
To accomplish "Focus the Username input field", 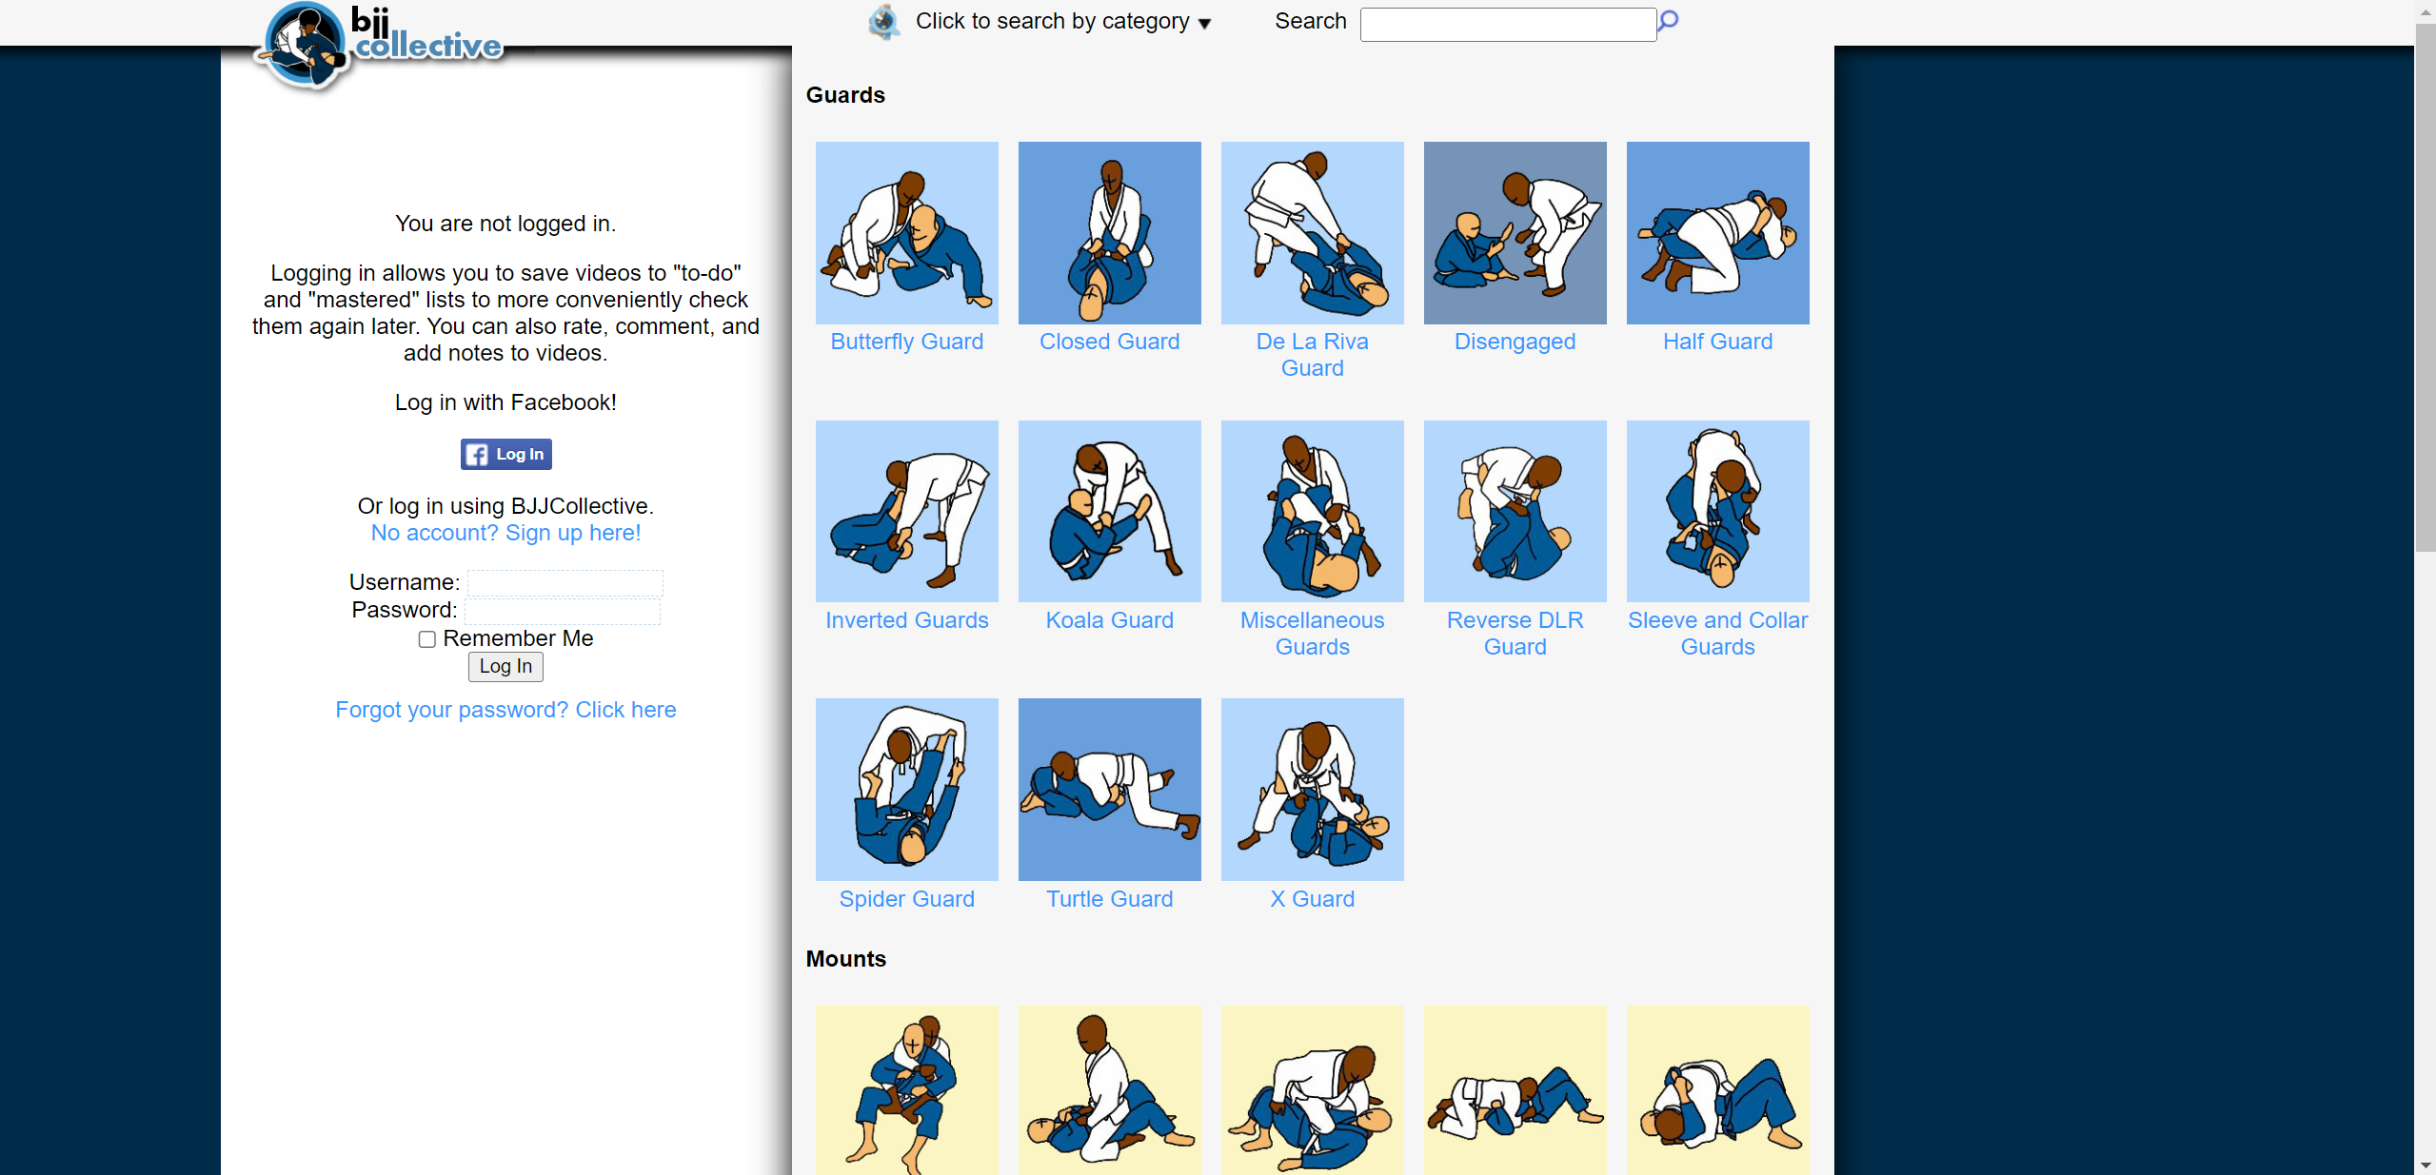I will [565, 582].
